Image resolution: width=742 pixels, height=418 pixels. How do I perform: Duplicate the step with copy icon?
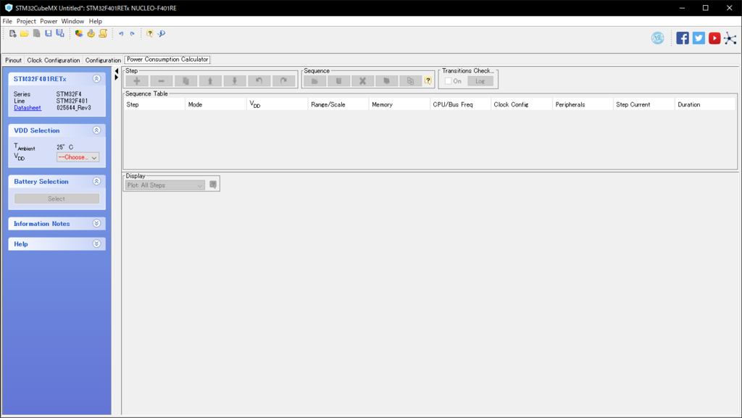pyautogui.click(x=186, y=81)
